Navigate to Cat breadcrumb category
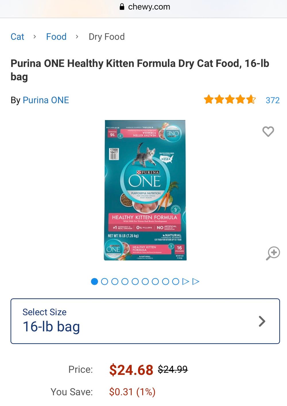 pos(17,37)
